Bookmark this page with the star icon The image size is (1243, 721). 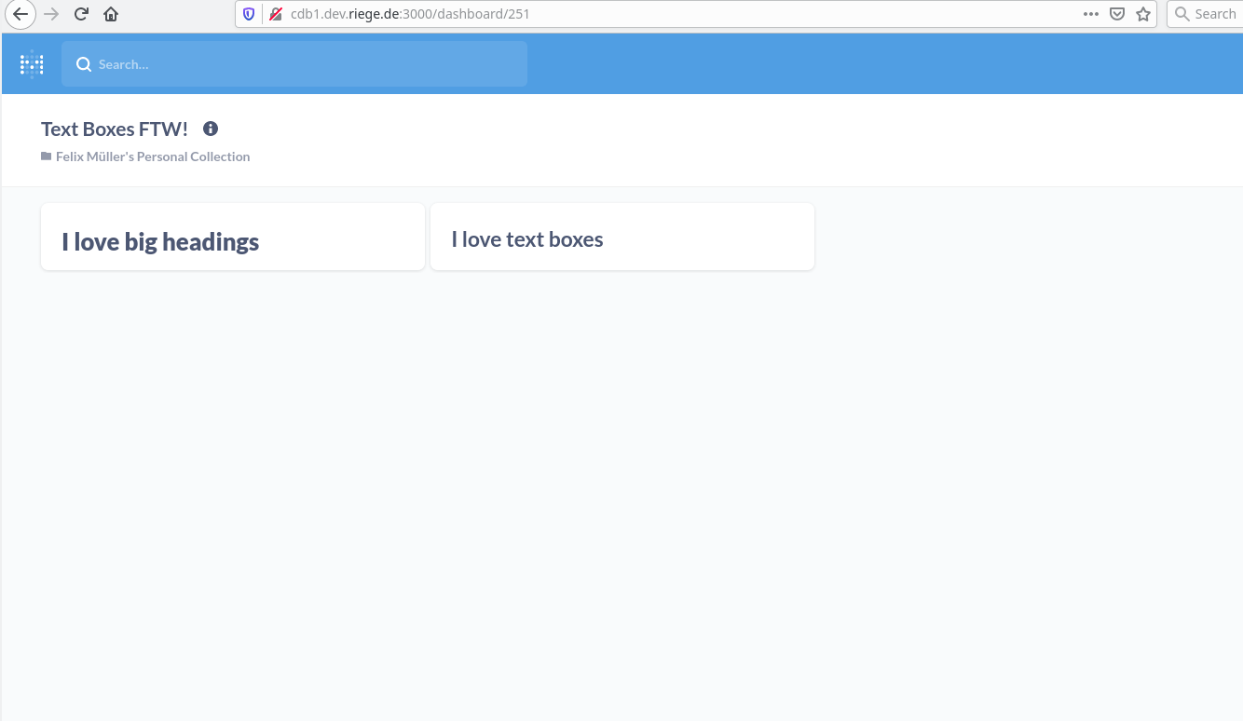coord(1143,14)
